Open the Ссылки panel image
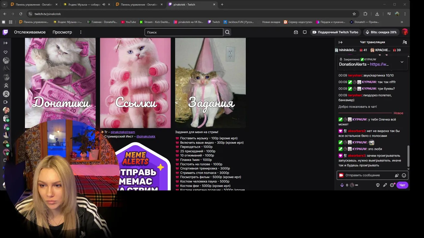Viewport: 424px width, 238px height. coord(135,83)
